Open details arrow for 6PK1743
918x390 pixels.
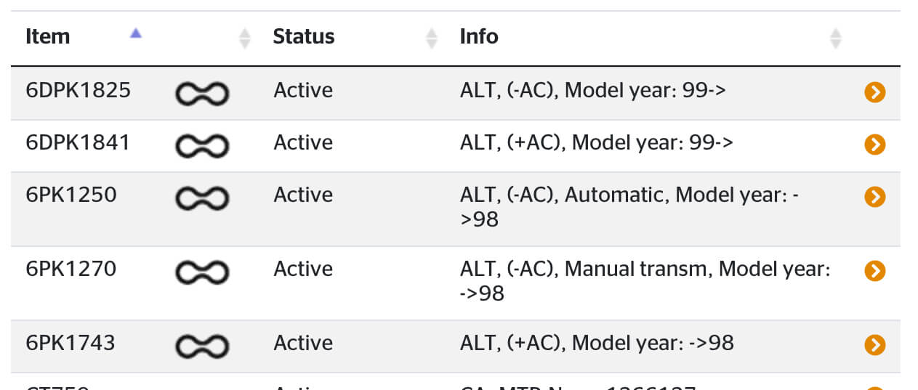(x=874, y=345)
